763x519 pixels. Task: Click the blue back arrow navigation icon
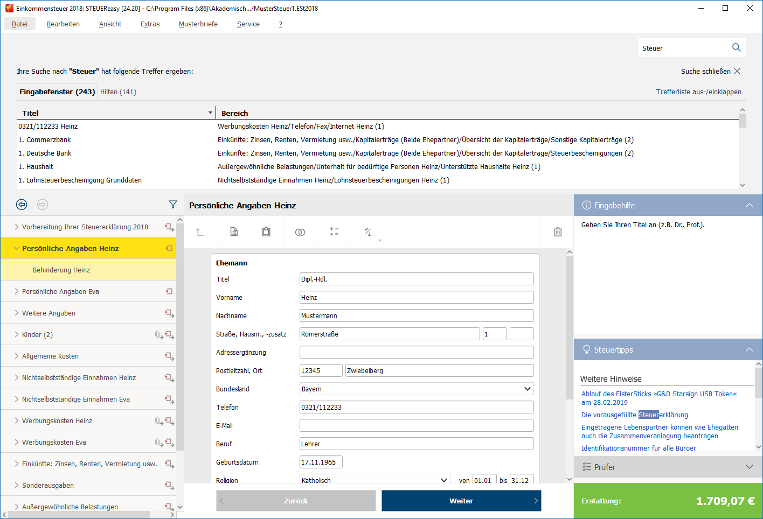(22, 205)
